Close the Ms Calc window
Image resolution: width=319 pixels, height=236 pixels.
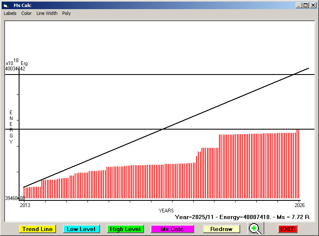coord(313,5)
